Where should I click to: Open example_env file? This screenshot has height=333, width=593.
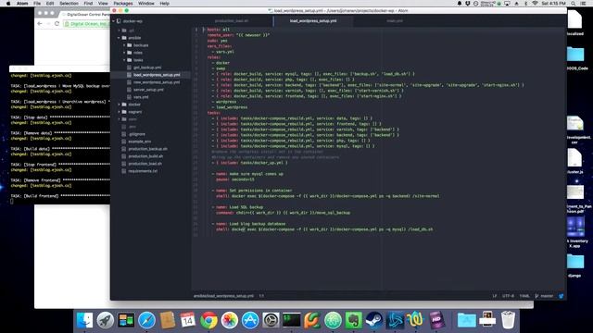coord(140,142)
